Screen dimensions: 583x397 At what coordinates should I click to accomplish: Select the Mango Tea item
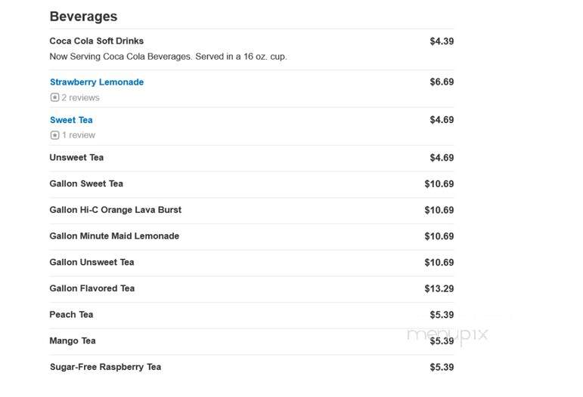pos(73,340)
